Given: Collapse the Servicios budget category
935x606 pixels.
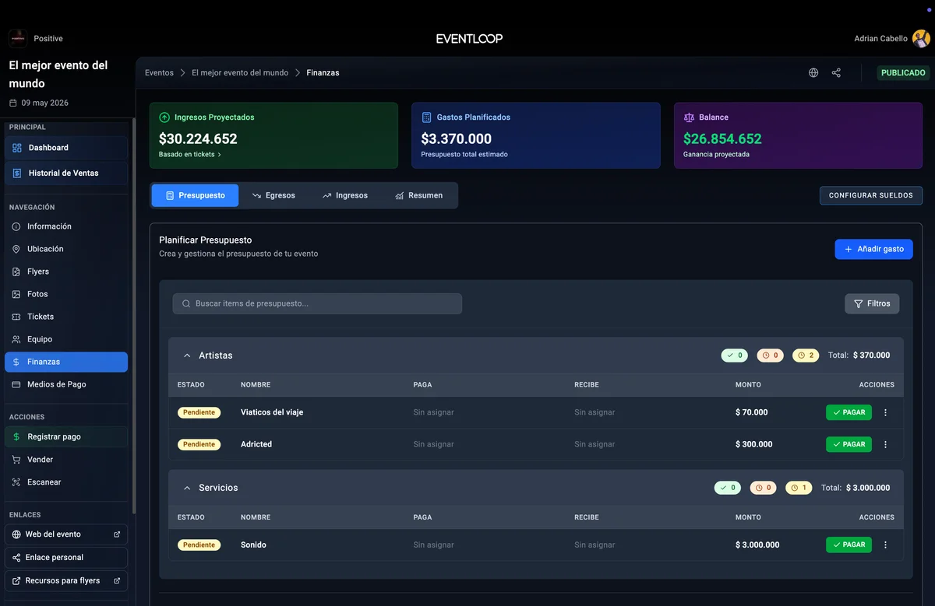Looking at the screenshot, I should (x=187, y=488).
